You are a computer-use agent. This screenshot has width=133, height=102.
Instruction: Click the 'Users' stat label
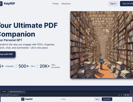tap(33, 66)
